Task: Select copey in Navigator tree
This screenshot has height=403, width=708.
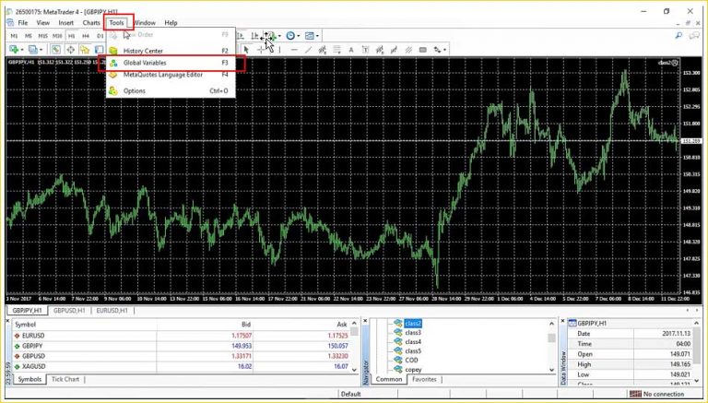Action: click(x=413, y=370)
